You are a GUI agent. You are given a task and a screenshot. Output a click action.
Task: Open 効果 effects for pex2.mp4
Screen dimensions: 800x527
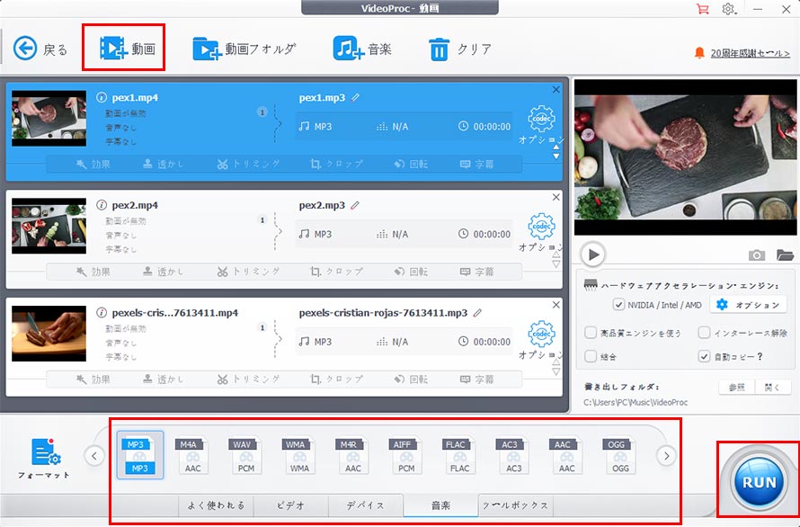(x=93, y=272)
